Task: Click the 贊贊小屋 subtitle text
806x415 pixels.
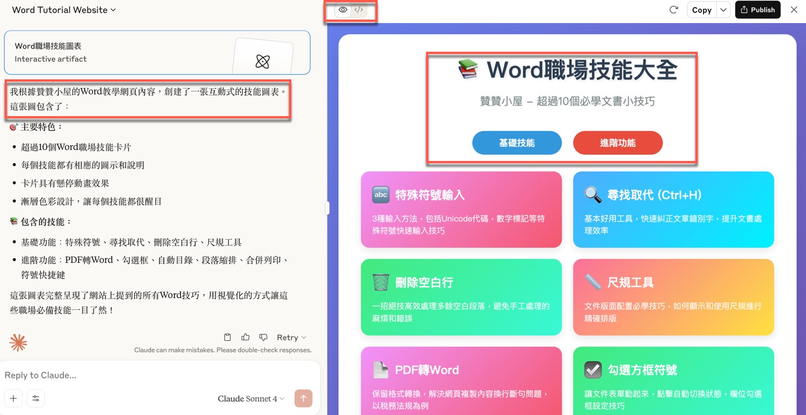Action: tap(568, 101)
